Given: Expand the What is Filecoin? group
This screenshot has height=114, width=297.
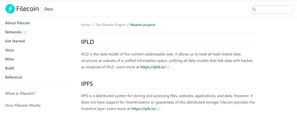Looking at the screenshot, I should (20, 94).
